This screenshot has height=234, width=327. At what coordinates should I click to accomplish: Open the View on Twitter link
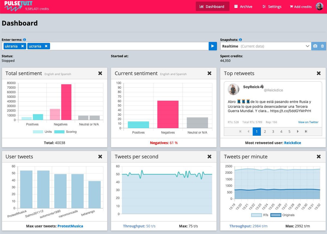[308, 122]
